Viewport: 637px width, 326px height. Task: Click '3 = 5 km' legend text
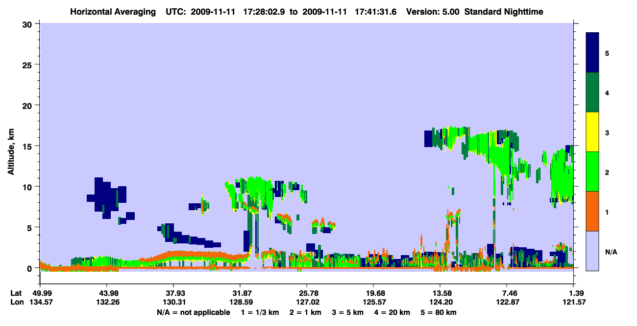pyautogui.click(x=349, y=312)
